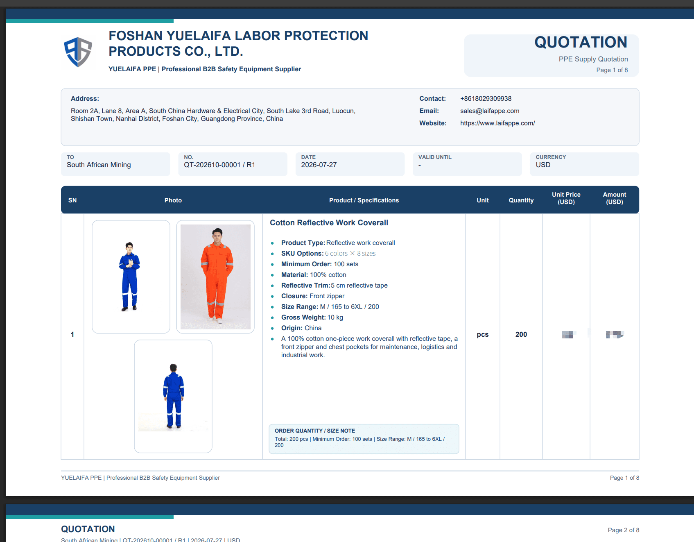Click the Page 2 of 8 label
Image resolution: width=694 pixels, height=542 pixels.
tap(623, 530)
